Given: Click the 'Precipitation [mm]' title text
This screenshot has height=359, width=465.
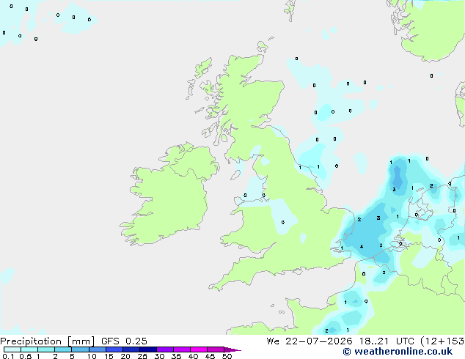Looking at the screenshot, I should [x=48, y=341].
